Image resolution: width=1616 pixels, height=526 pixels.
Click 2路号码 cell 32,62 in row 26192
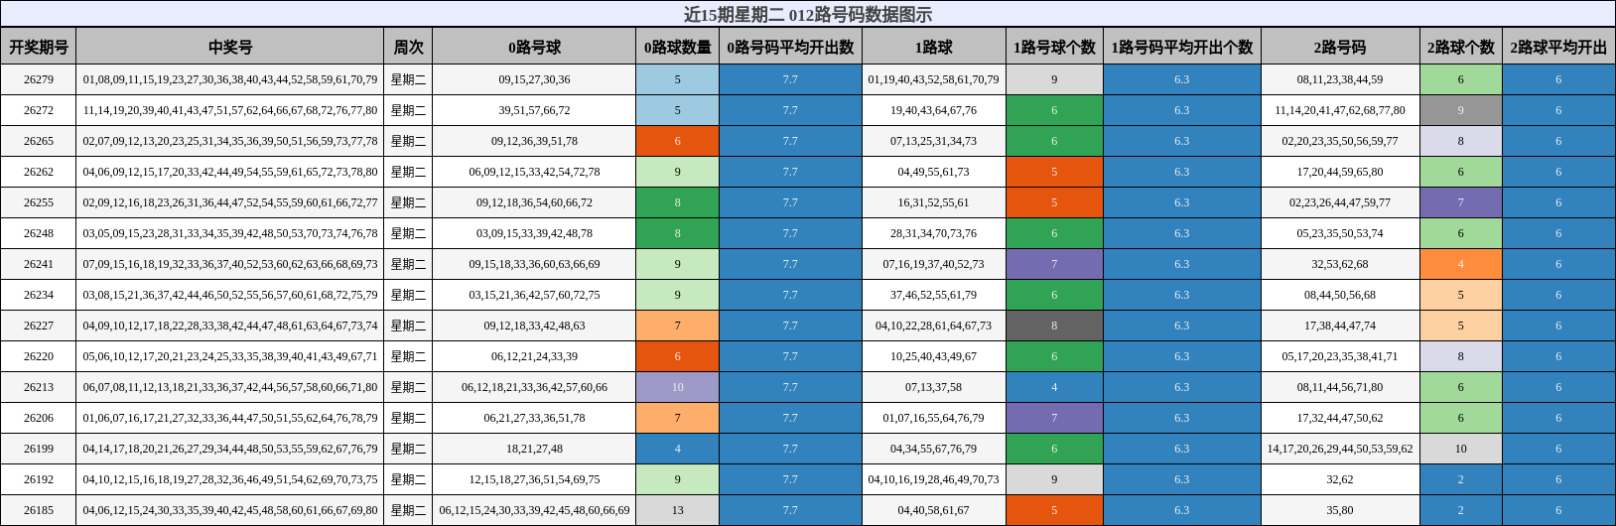(x=1340, y=479)
